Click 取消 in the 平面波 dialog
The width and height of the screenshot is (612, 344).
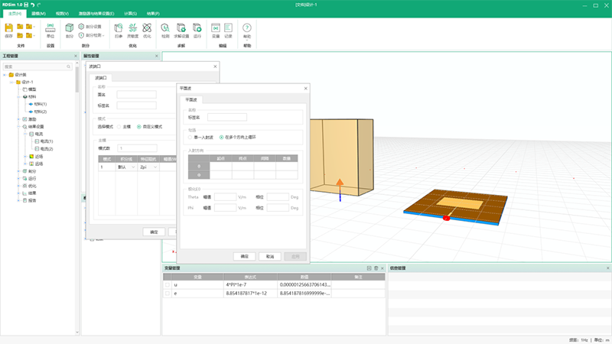[270, 256]
